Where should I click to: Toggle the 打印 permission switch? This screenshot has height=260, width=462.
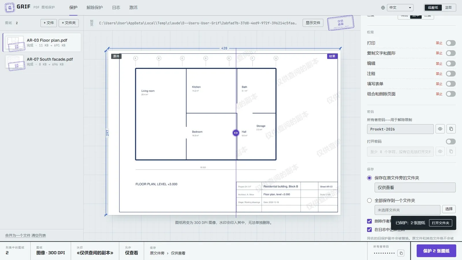point(451,43)
